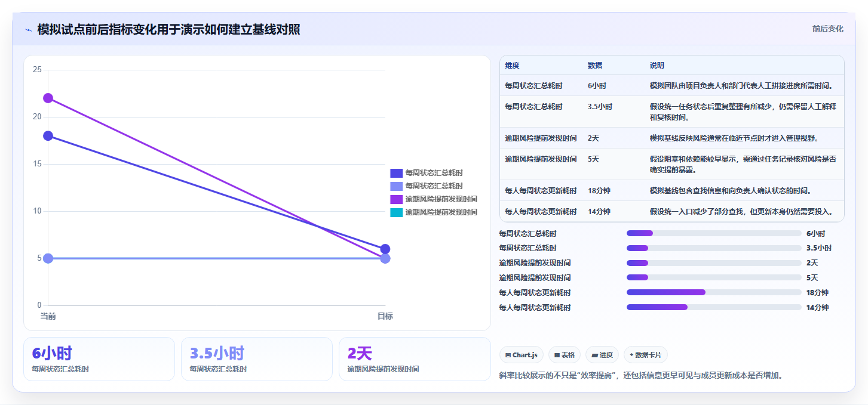The image size is (868, 405).
Task: Click the footnote starting 斜率比较展示的
Action: click(x=641, y=376)
